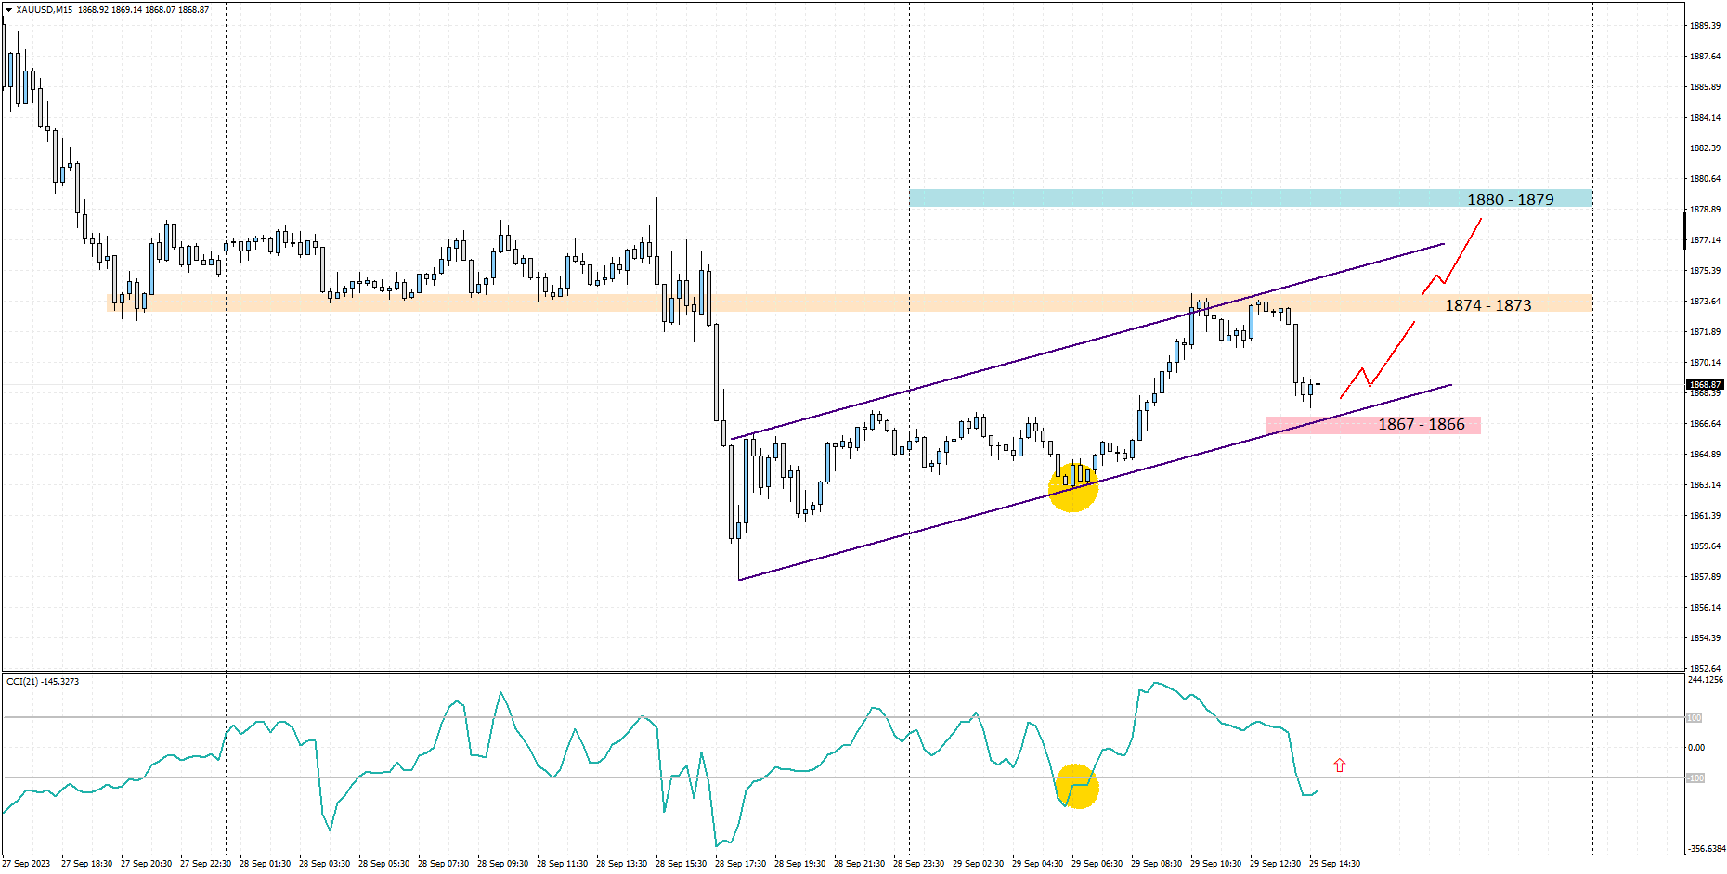
Task: Click the 0.00 CCI scale value
Action: 1696,748
